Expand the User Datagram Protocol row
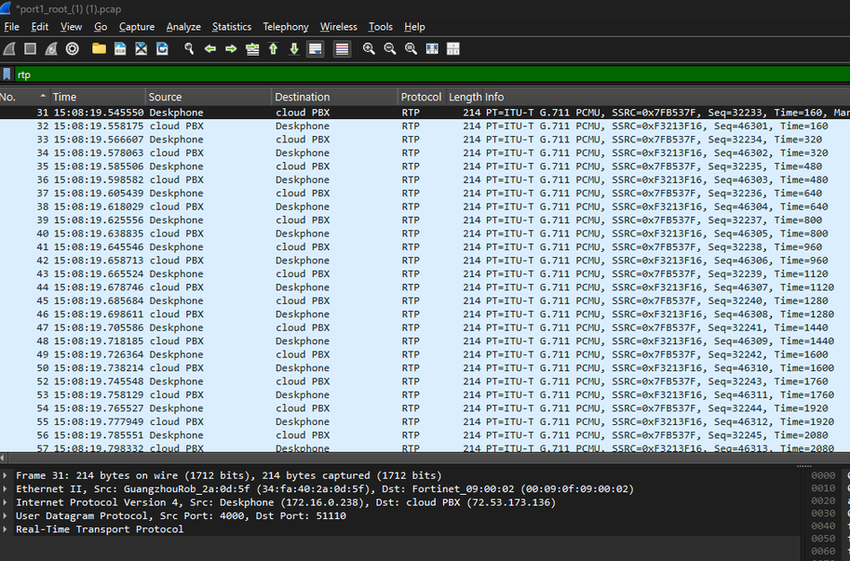 pyautogui.click(x=7, y=515)
